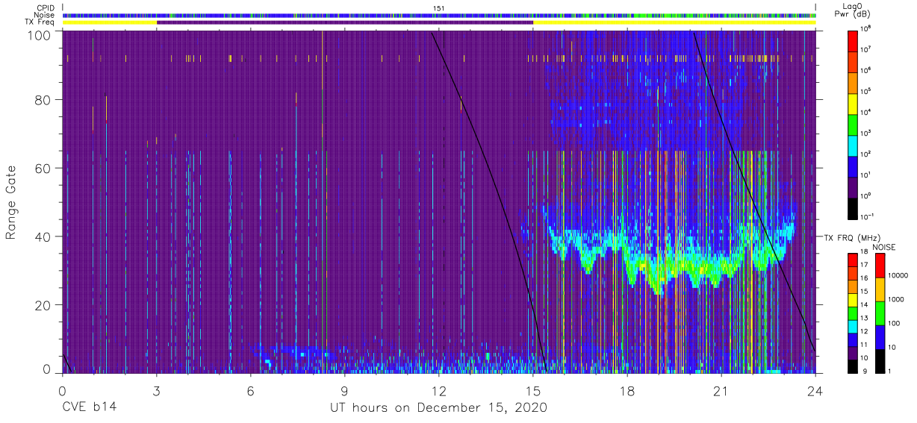Screen dimensions: 917x423
Task: Click the 1000 label on NOISE legend
Action: click(896, 300)
